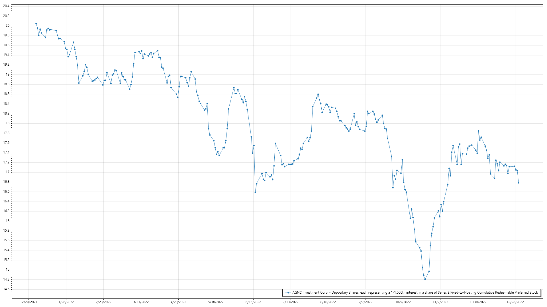The height and width of the screenshot is (307, 547).
Task: Click the 5/18/2022 x-axis date label
Action: 216,302
